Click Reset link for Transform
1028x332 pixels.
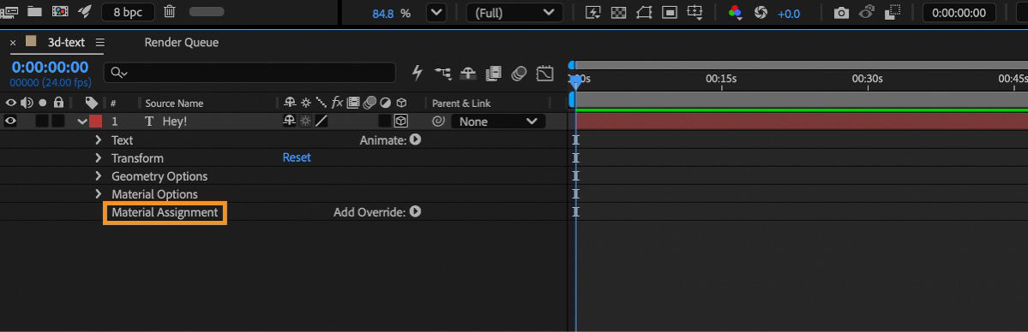pyautogui.click(x=297, y=157)
